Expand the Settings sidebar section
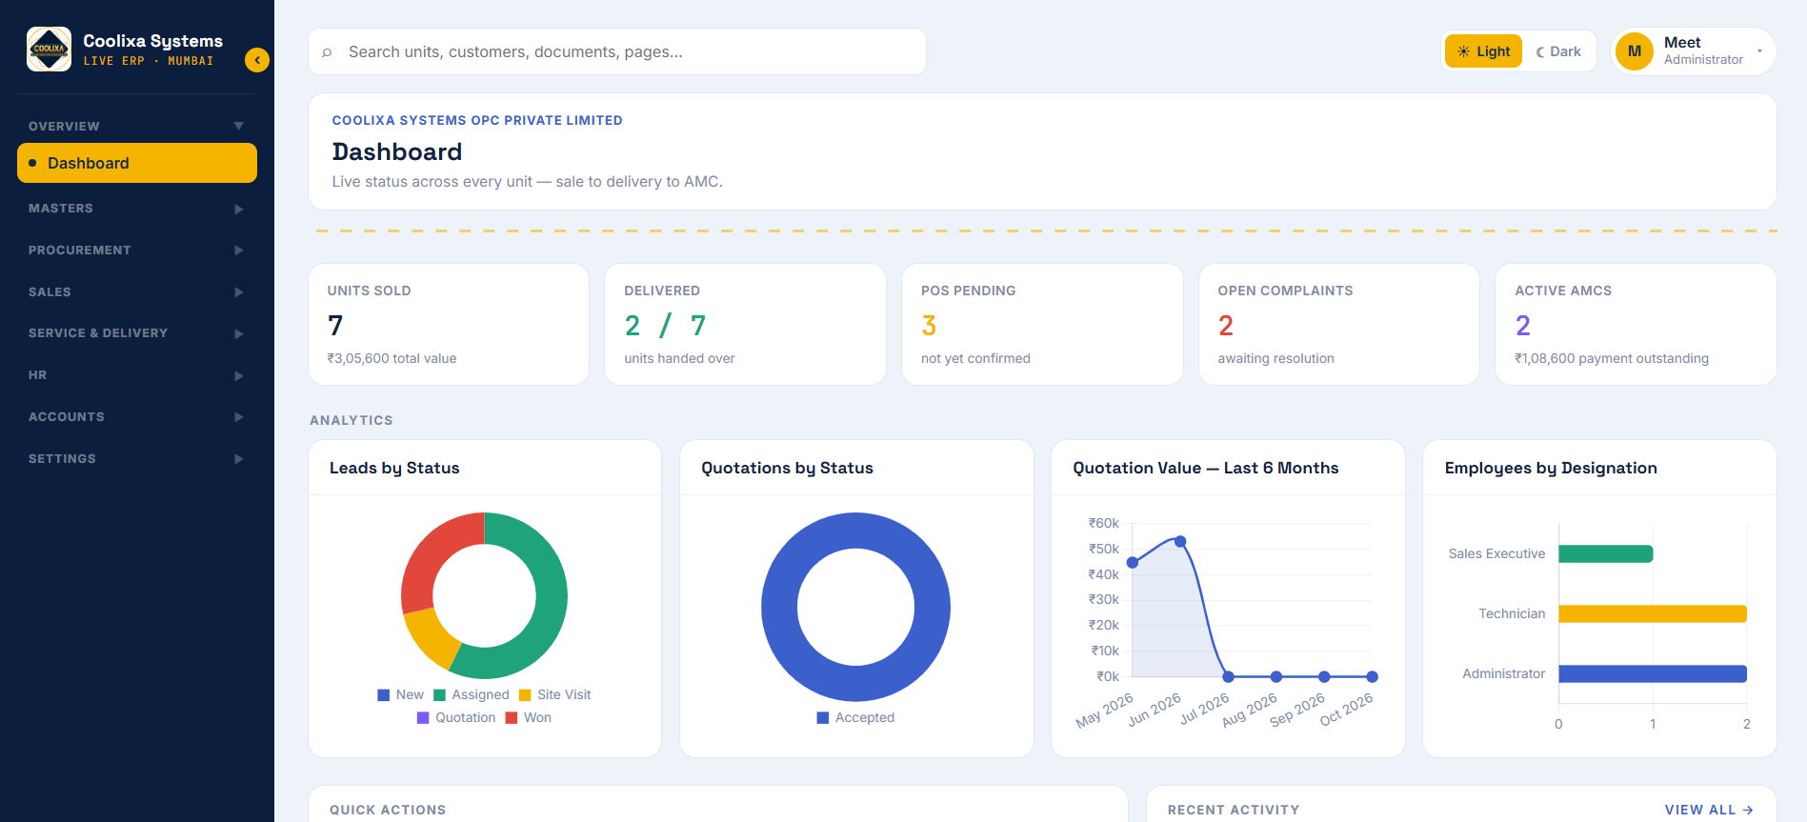This screenshot has height=822, width=1807. point(137,459)
